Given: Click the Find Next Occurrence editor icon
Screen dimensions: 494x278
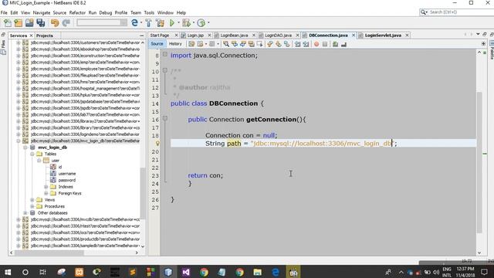Looking at the screenshot, I should pyautogui.click(x=243, y=44).
